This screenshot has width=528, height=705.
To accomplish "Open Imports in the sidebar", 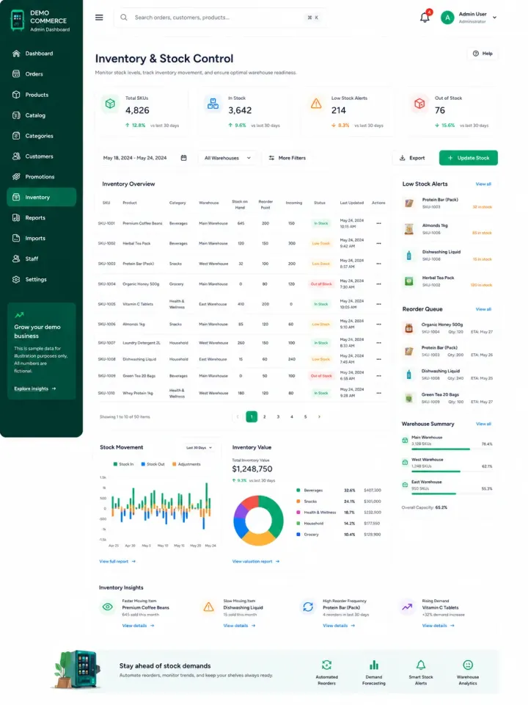I will tap(41, 238).
